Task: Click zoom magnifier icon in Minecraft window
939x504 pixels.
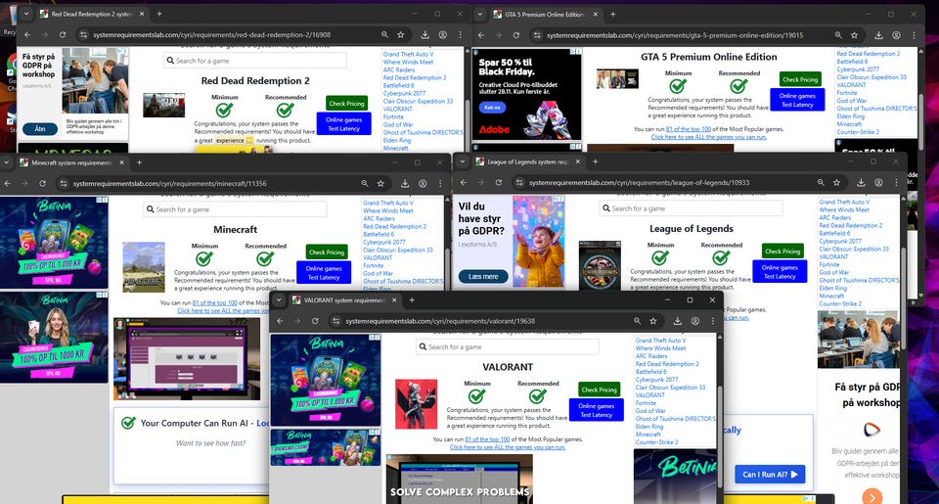Action: point(365,183)
